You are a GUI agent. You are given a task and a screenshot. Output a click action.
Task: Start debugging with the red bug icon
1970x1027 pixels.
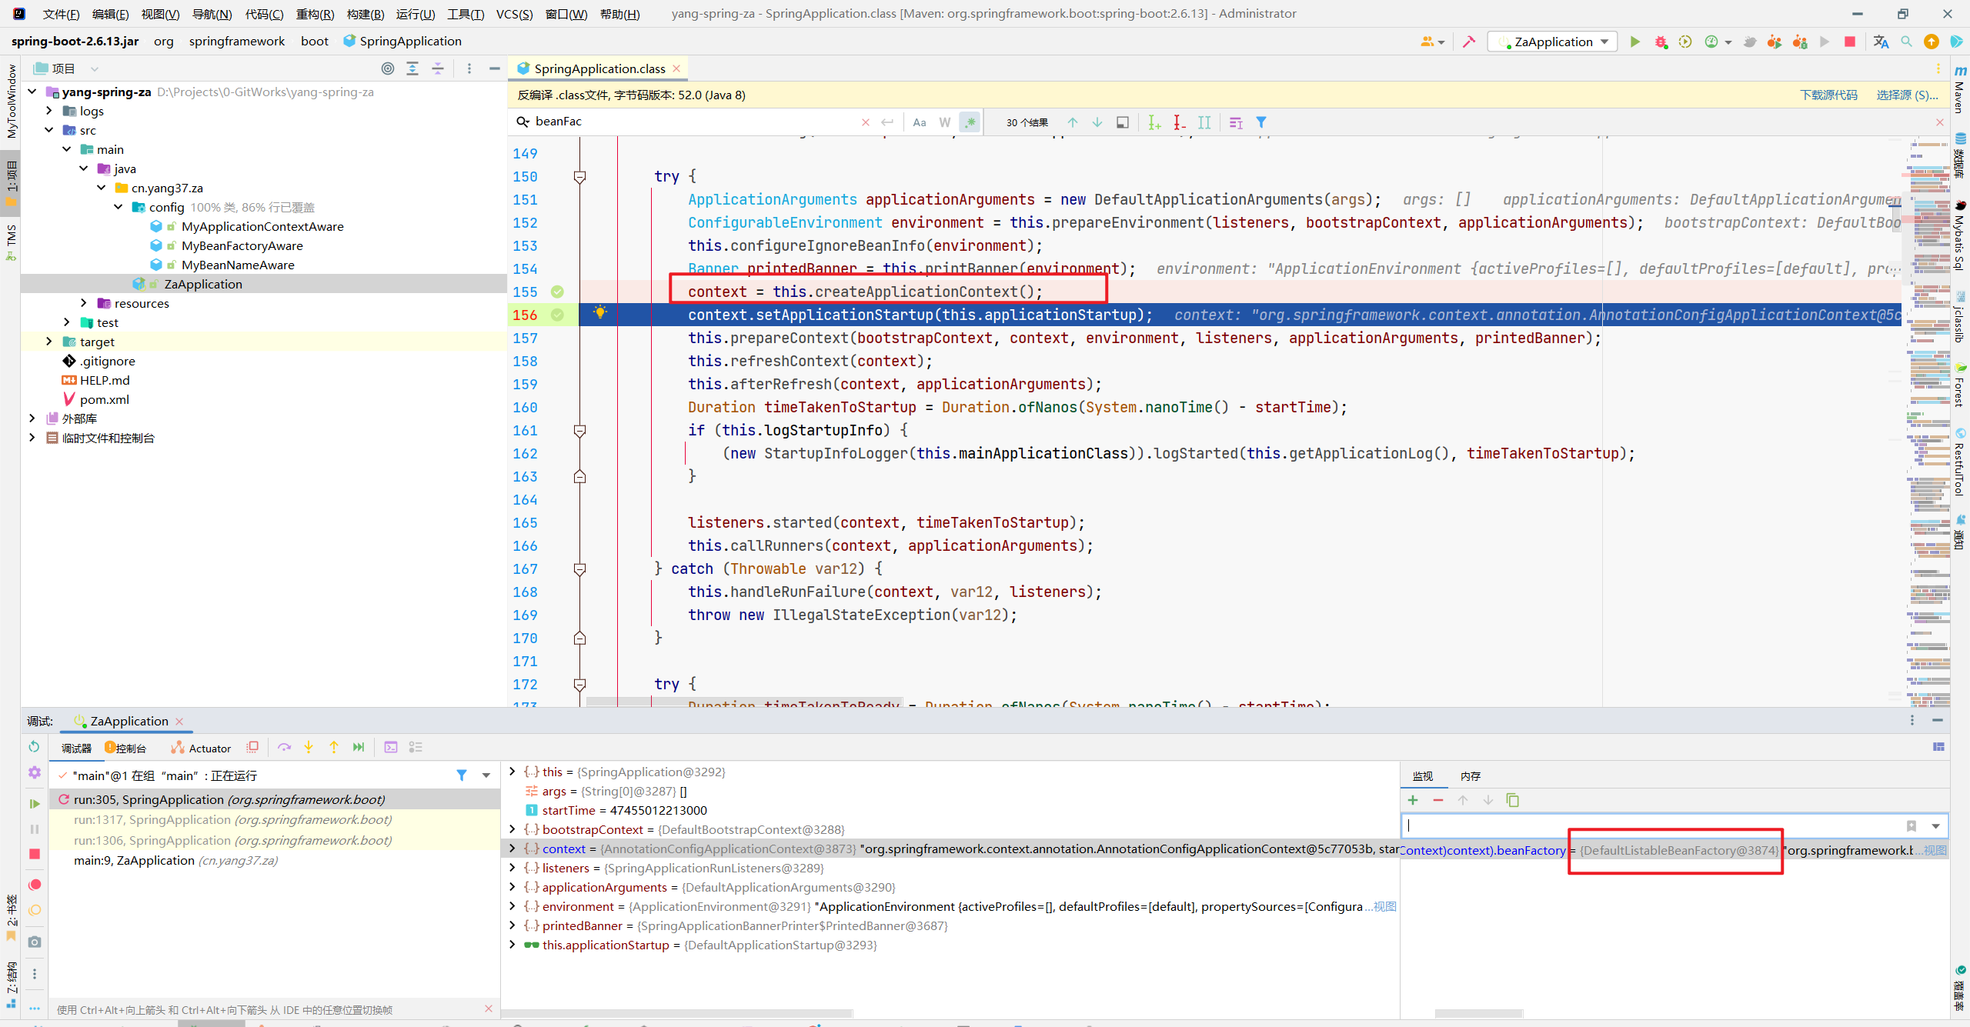(x=1661, y=42)
